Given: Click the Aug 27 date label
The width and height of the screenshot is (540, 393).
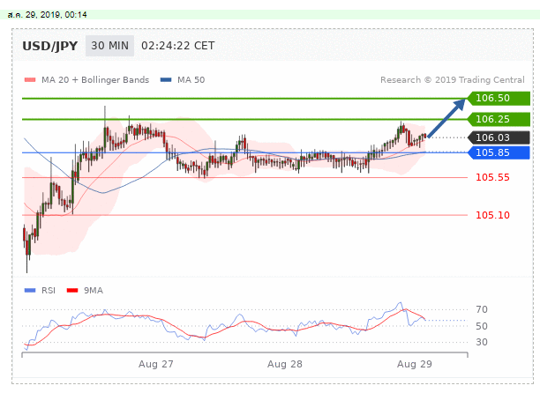Looking at the screenshot, I should coord(156,364).
